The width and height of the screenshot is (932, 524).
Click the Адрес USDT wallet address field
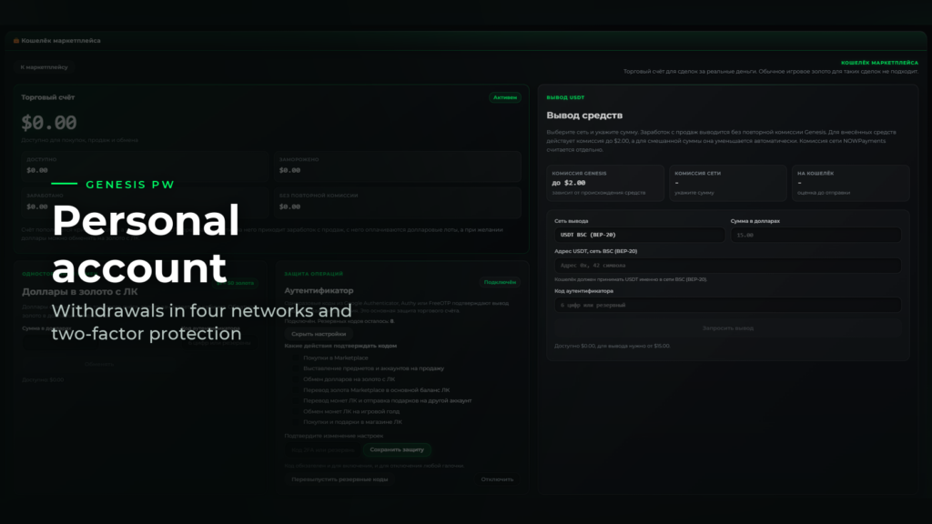coord(727,265)
